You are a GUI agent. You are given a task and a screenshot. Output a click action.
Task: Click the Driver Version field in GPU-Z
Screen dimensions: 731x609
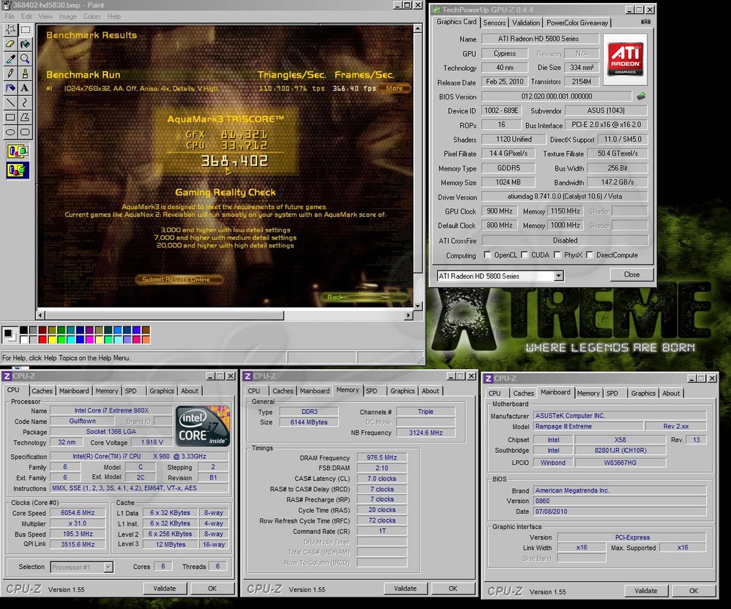(x=564, y=197)
